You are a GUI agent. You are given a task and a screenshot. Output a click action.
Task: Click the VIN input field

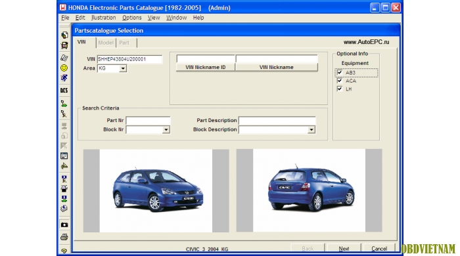coord(129,59)
